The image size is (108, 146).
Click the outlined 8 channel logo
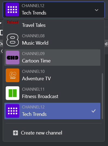click(x=13, y=40)
